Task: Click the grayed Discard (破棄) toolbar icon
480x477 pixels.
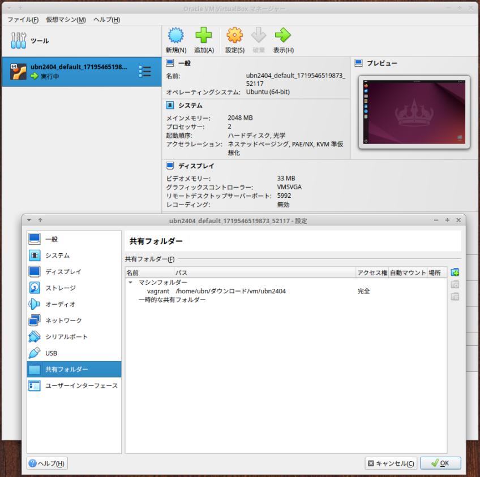Action: (x=259, y=36)
